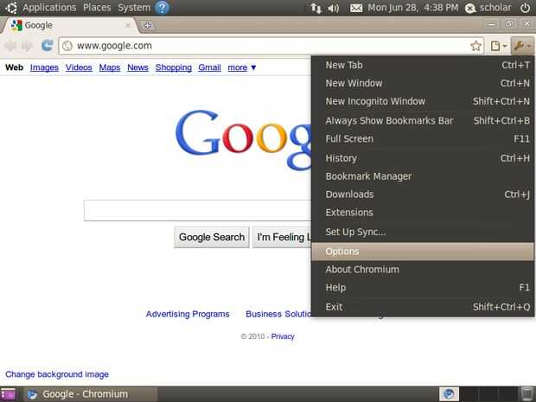Click the Google Search button
The image size is (536, 402).
click(212, 237)
